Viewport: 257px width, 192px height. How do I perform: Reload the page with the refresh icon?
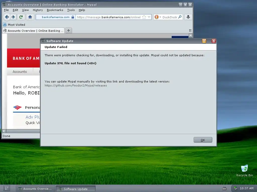(21, 17)
